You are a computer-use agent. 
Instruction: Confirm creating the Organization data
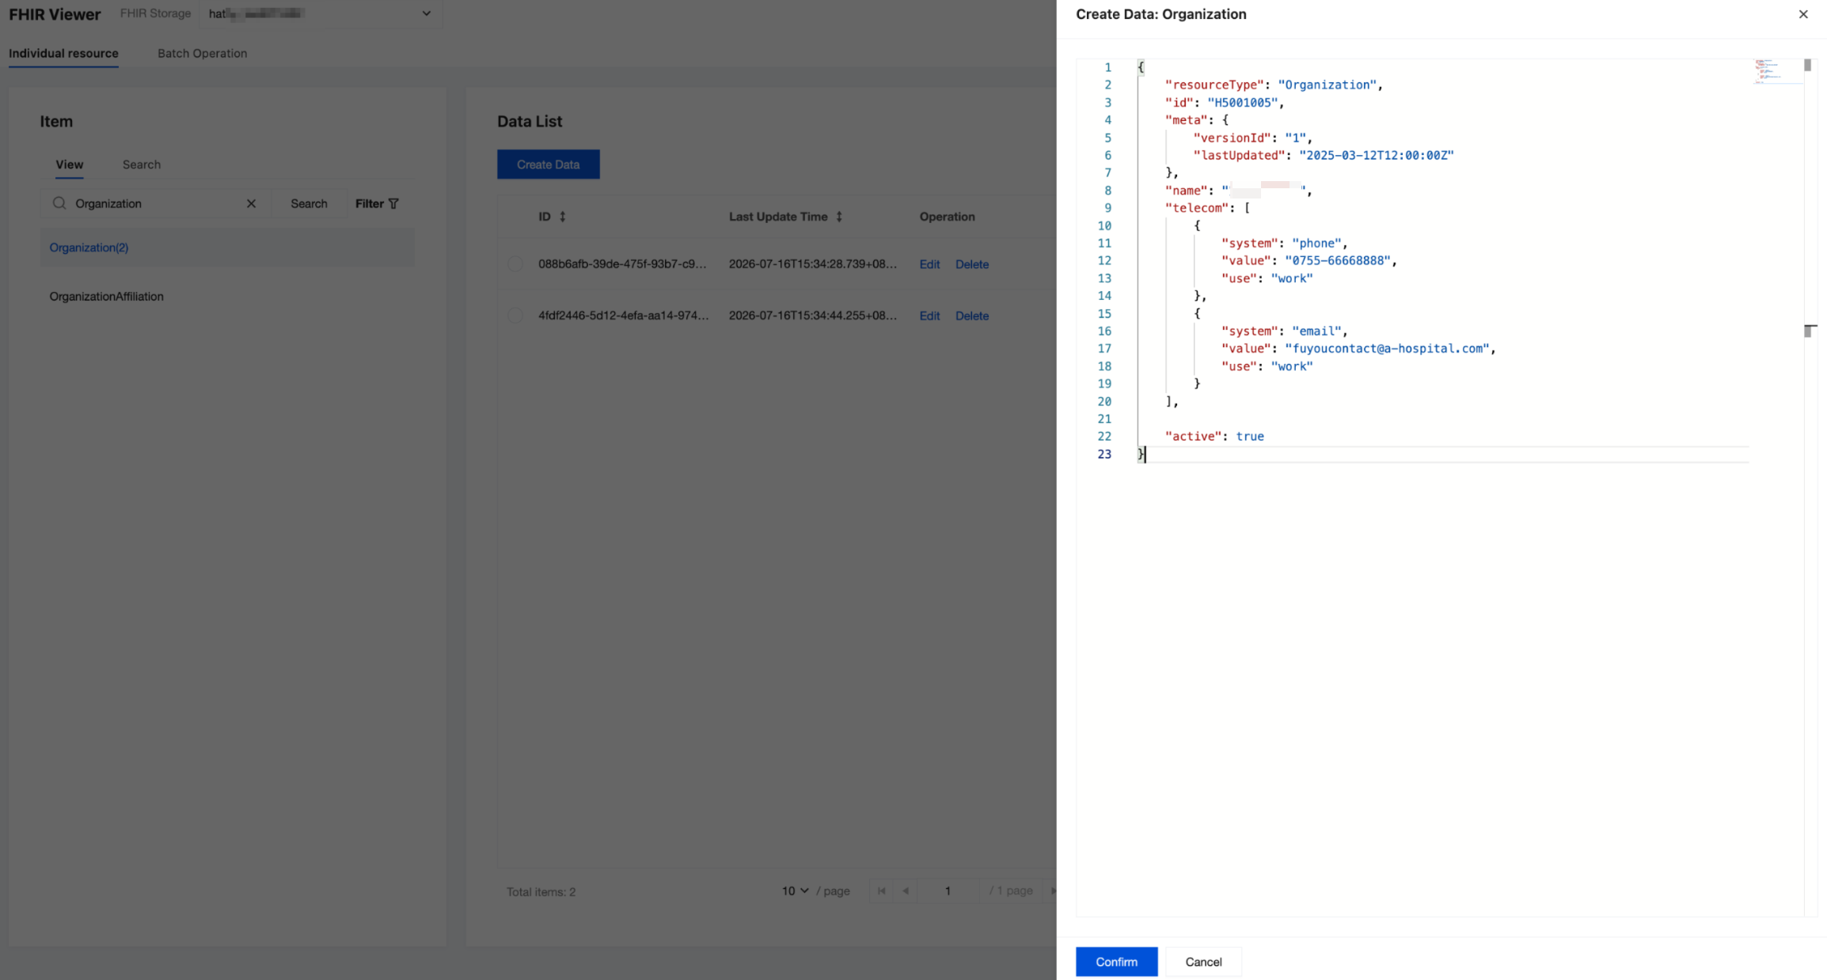click(x=1116, y=962)
